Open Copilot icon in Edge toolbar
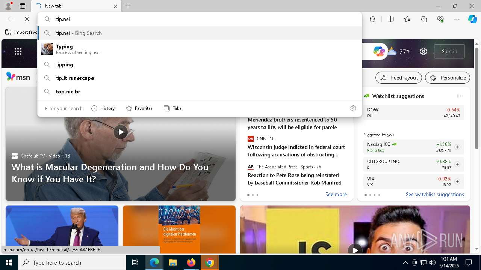Image resolution: width=481 pixels, height=270 pixels. click(472, 19)
